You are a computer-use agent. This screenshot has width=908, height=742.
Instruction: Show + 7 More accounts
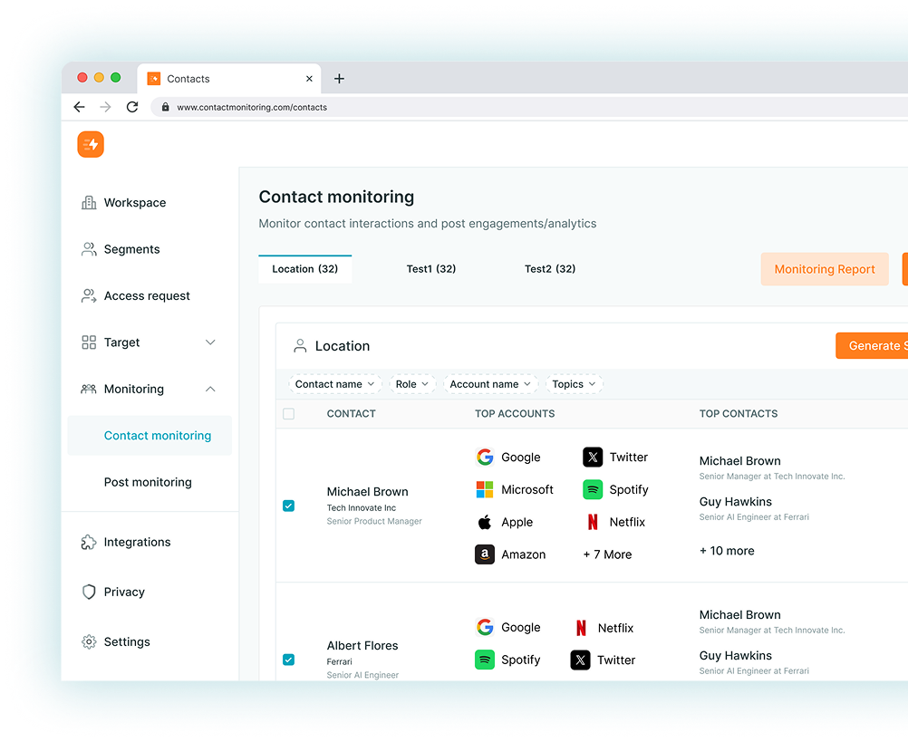tap(607, 554)
